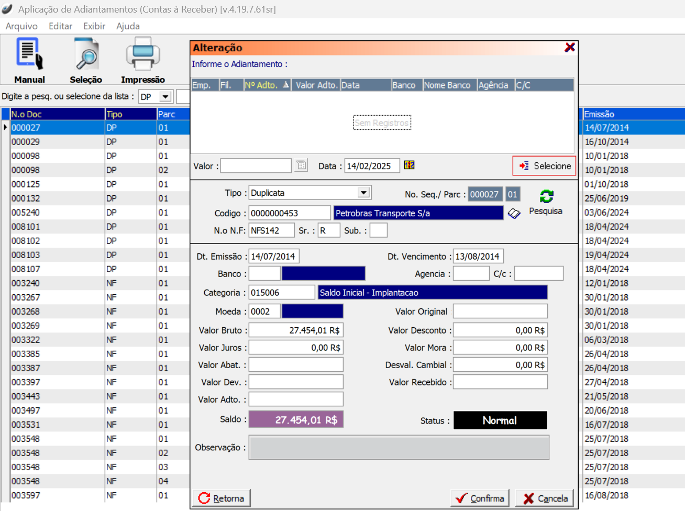Click the green Pesquisa refresh icon
685x511 pixels.
pyautogui.click(x=546, y=196)
